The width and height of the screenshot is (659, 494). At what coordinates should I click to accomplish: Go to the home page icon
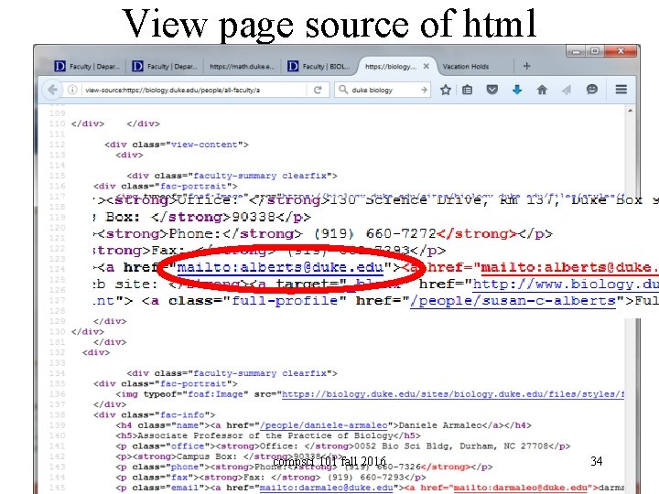[542, 90]
